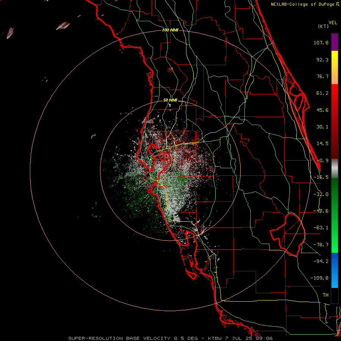Click the 100 NMI range ring label
341x341 pixels.
(170, 30)
